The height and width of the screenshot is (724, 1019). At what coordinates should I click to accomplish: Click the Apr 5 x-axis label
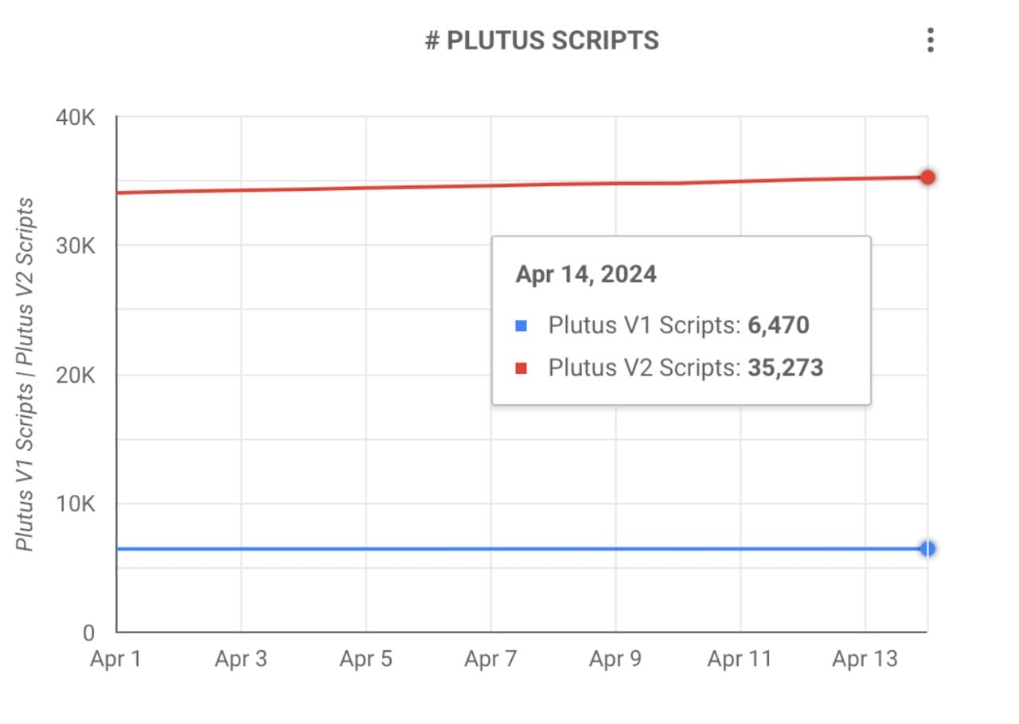(x=365, y=660)
